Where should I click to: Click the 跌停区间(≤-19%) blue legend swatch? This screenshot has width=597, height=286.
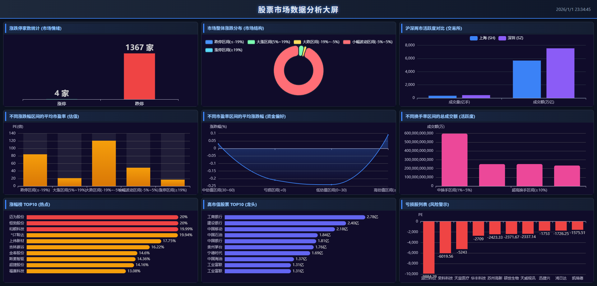point(209,42)
